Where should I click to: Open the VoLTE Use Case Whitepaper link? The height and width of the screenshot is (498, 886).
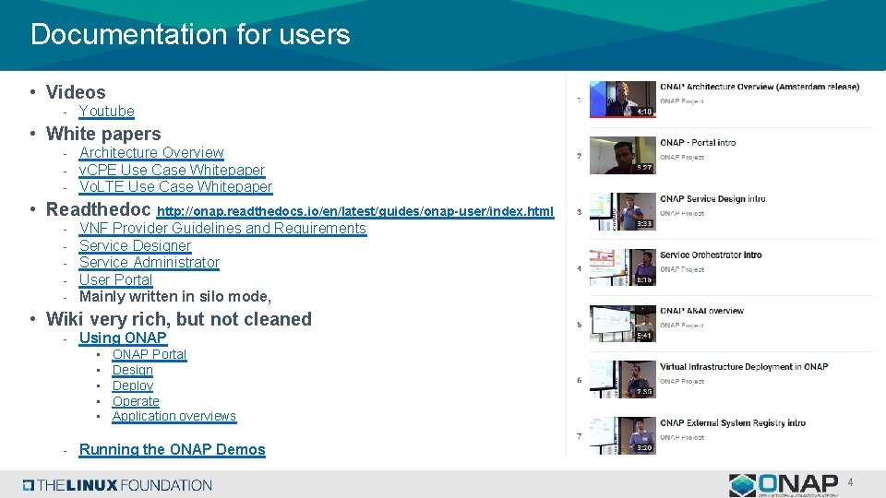pos(175,187)
